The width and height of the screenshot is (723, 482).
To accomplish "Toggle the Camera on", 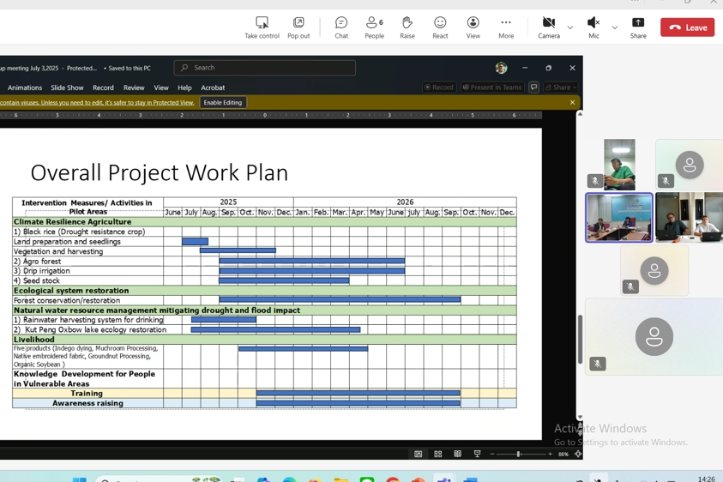I will tap(549, 27).
